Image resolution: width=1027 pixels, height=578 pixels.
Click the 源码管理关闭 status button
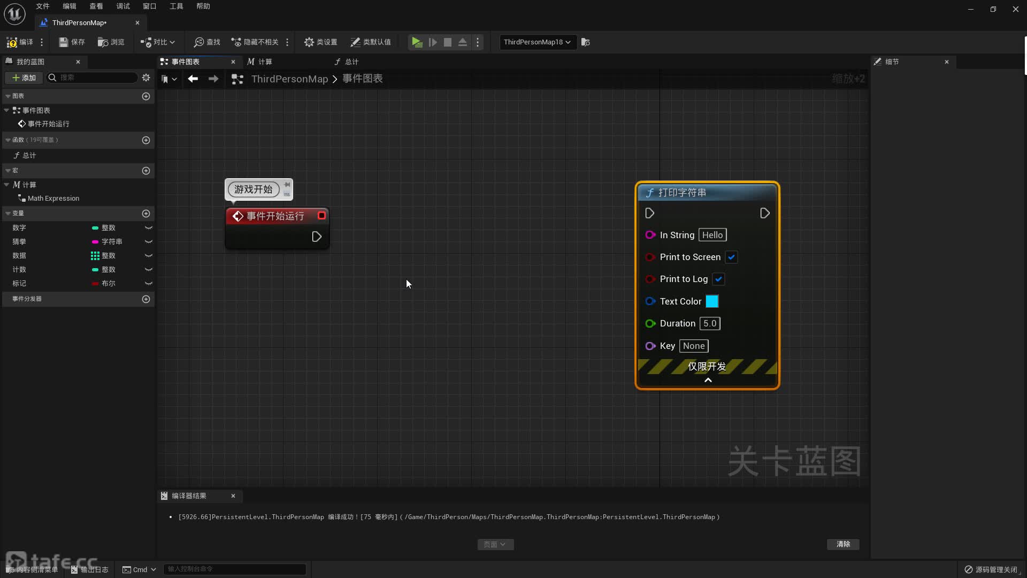[991, 569]
